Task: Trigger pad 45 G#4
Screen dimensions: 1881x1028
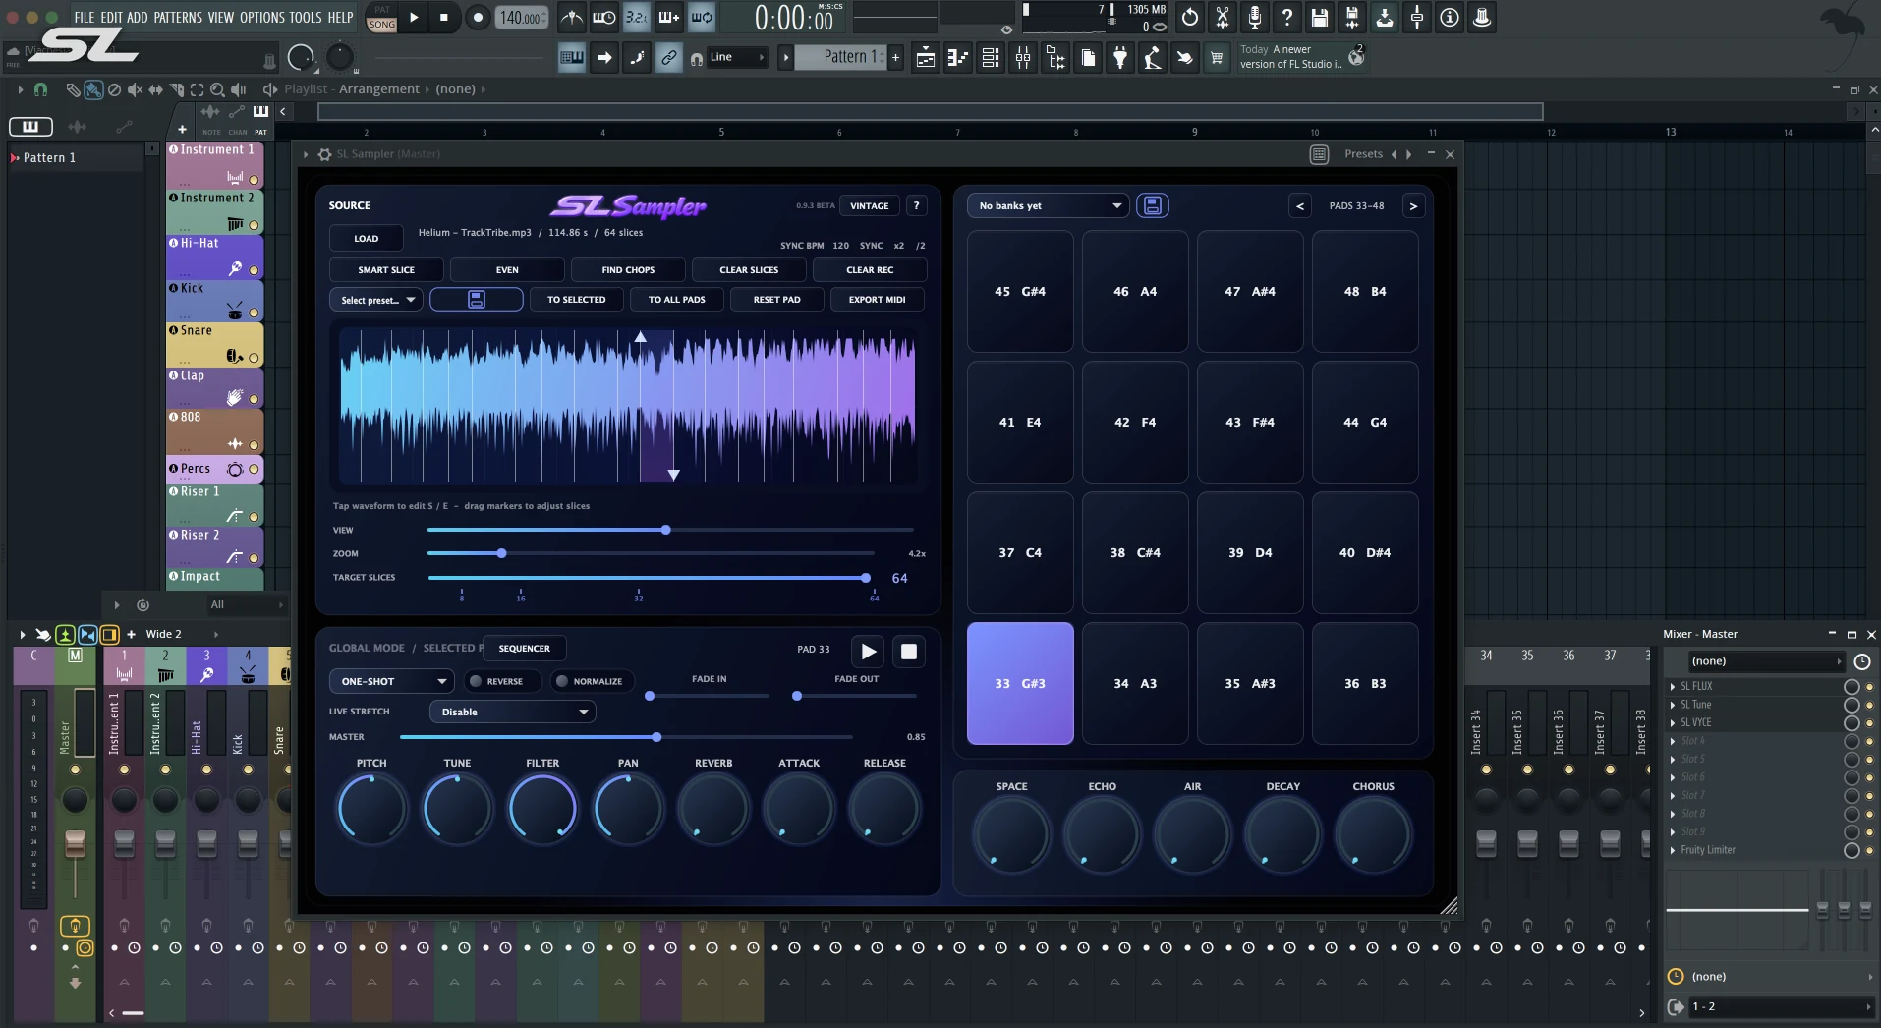Action: click(x=1020, y=291)
